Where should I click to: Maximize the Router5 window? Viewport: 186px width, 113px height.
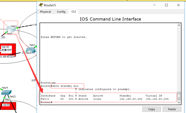[166, 5]
